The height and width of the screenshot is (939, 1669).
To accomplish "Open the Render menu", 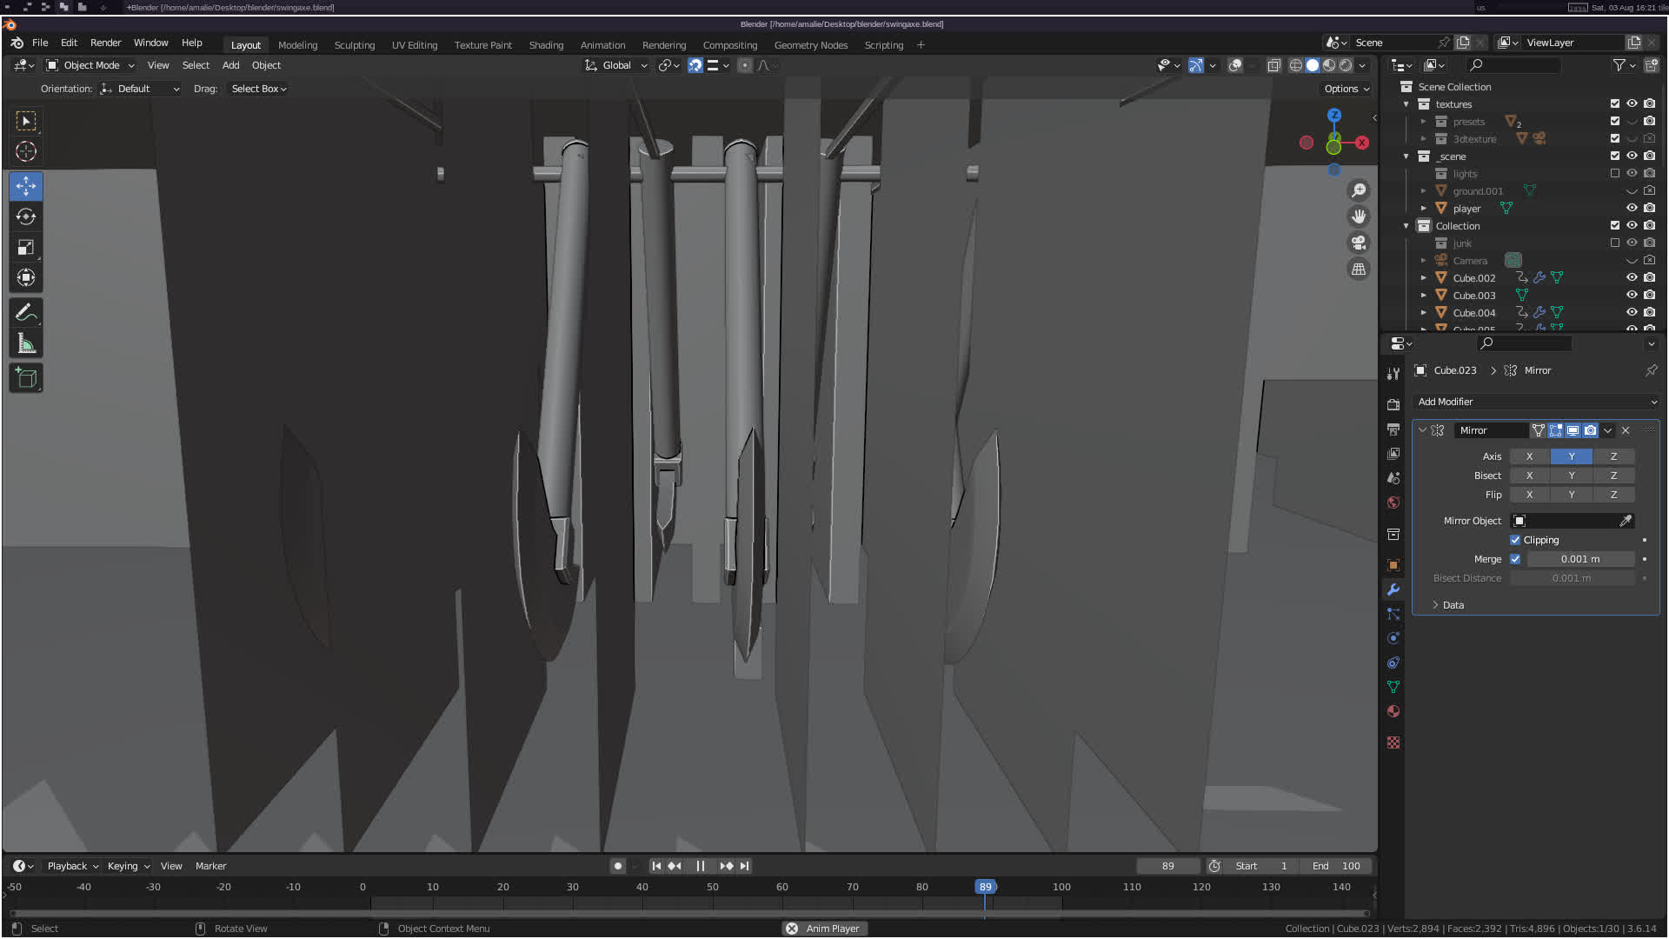I will coord(105,43).
